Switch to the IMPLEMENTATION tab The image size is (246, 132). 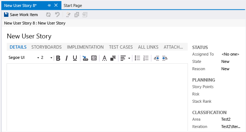click(85, 47)
